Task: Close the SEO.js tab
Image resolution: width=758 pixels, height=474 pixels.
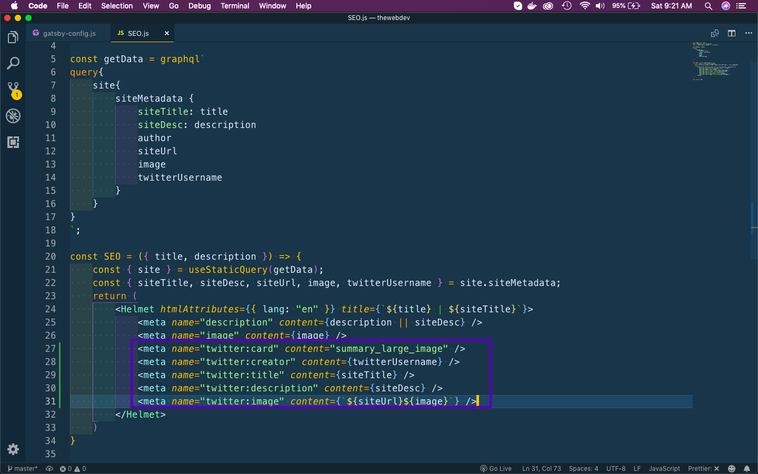Action: pyautogui.click(x=167, y=33)
